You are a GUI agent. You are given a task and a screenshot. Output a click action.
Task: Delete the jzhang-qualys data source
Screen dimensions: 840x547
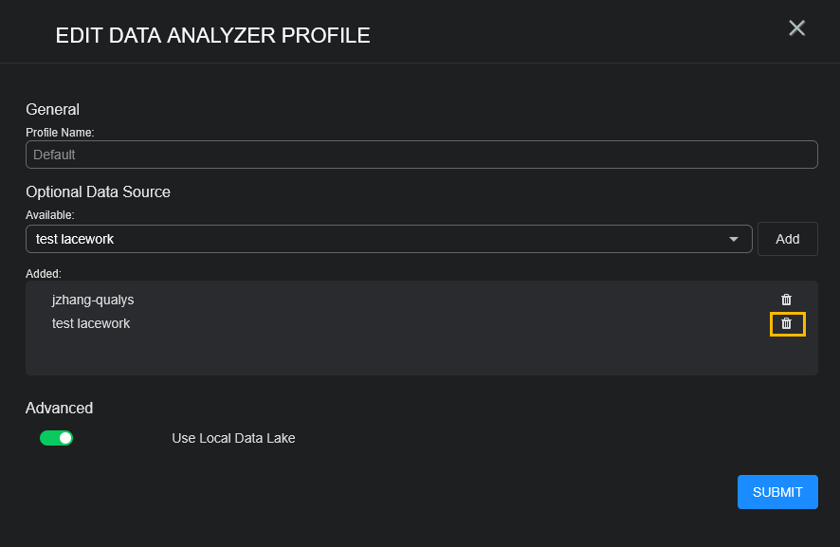(786, 300)
